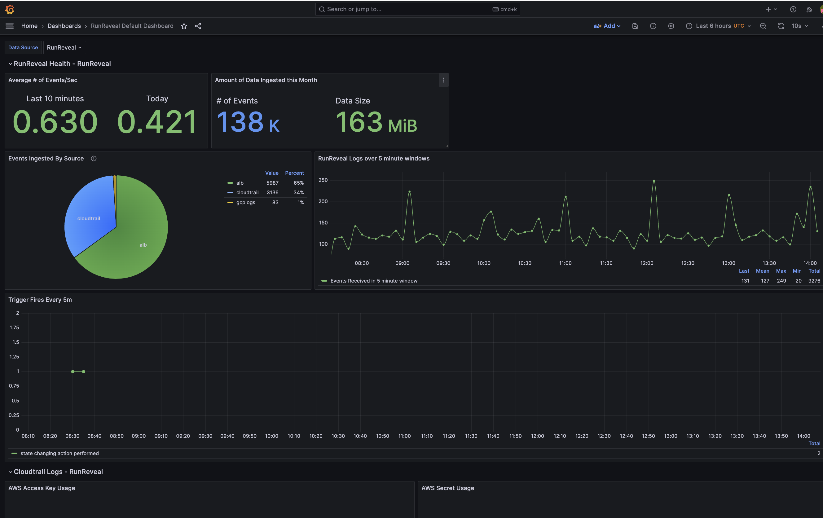This screenshot has width=823, height=518.
Task: Open the Last 6 hours time picker
Action: click(x=718, y=26)
